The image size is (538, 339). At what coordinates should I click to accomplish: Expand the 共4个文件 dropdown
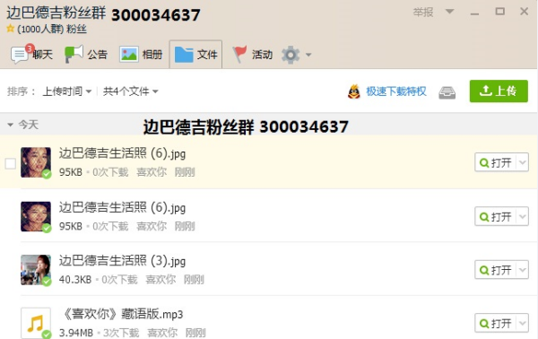point(130,91)
